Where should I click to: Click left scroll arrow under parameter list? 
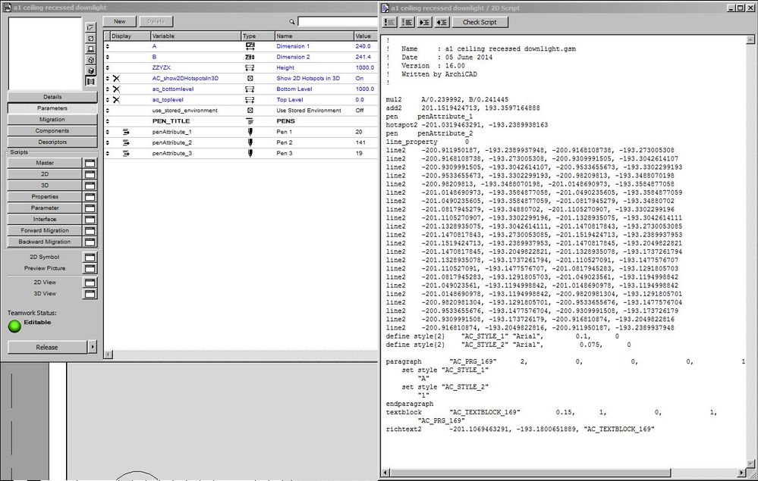pos(109,355)
